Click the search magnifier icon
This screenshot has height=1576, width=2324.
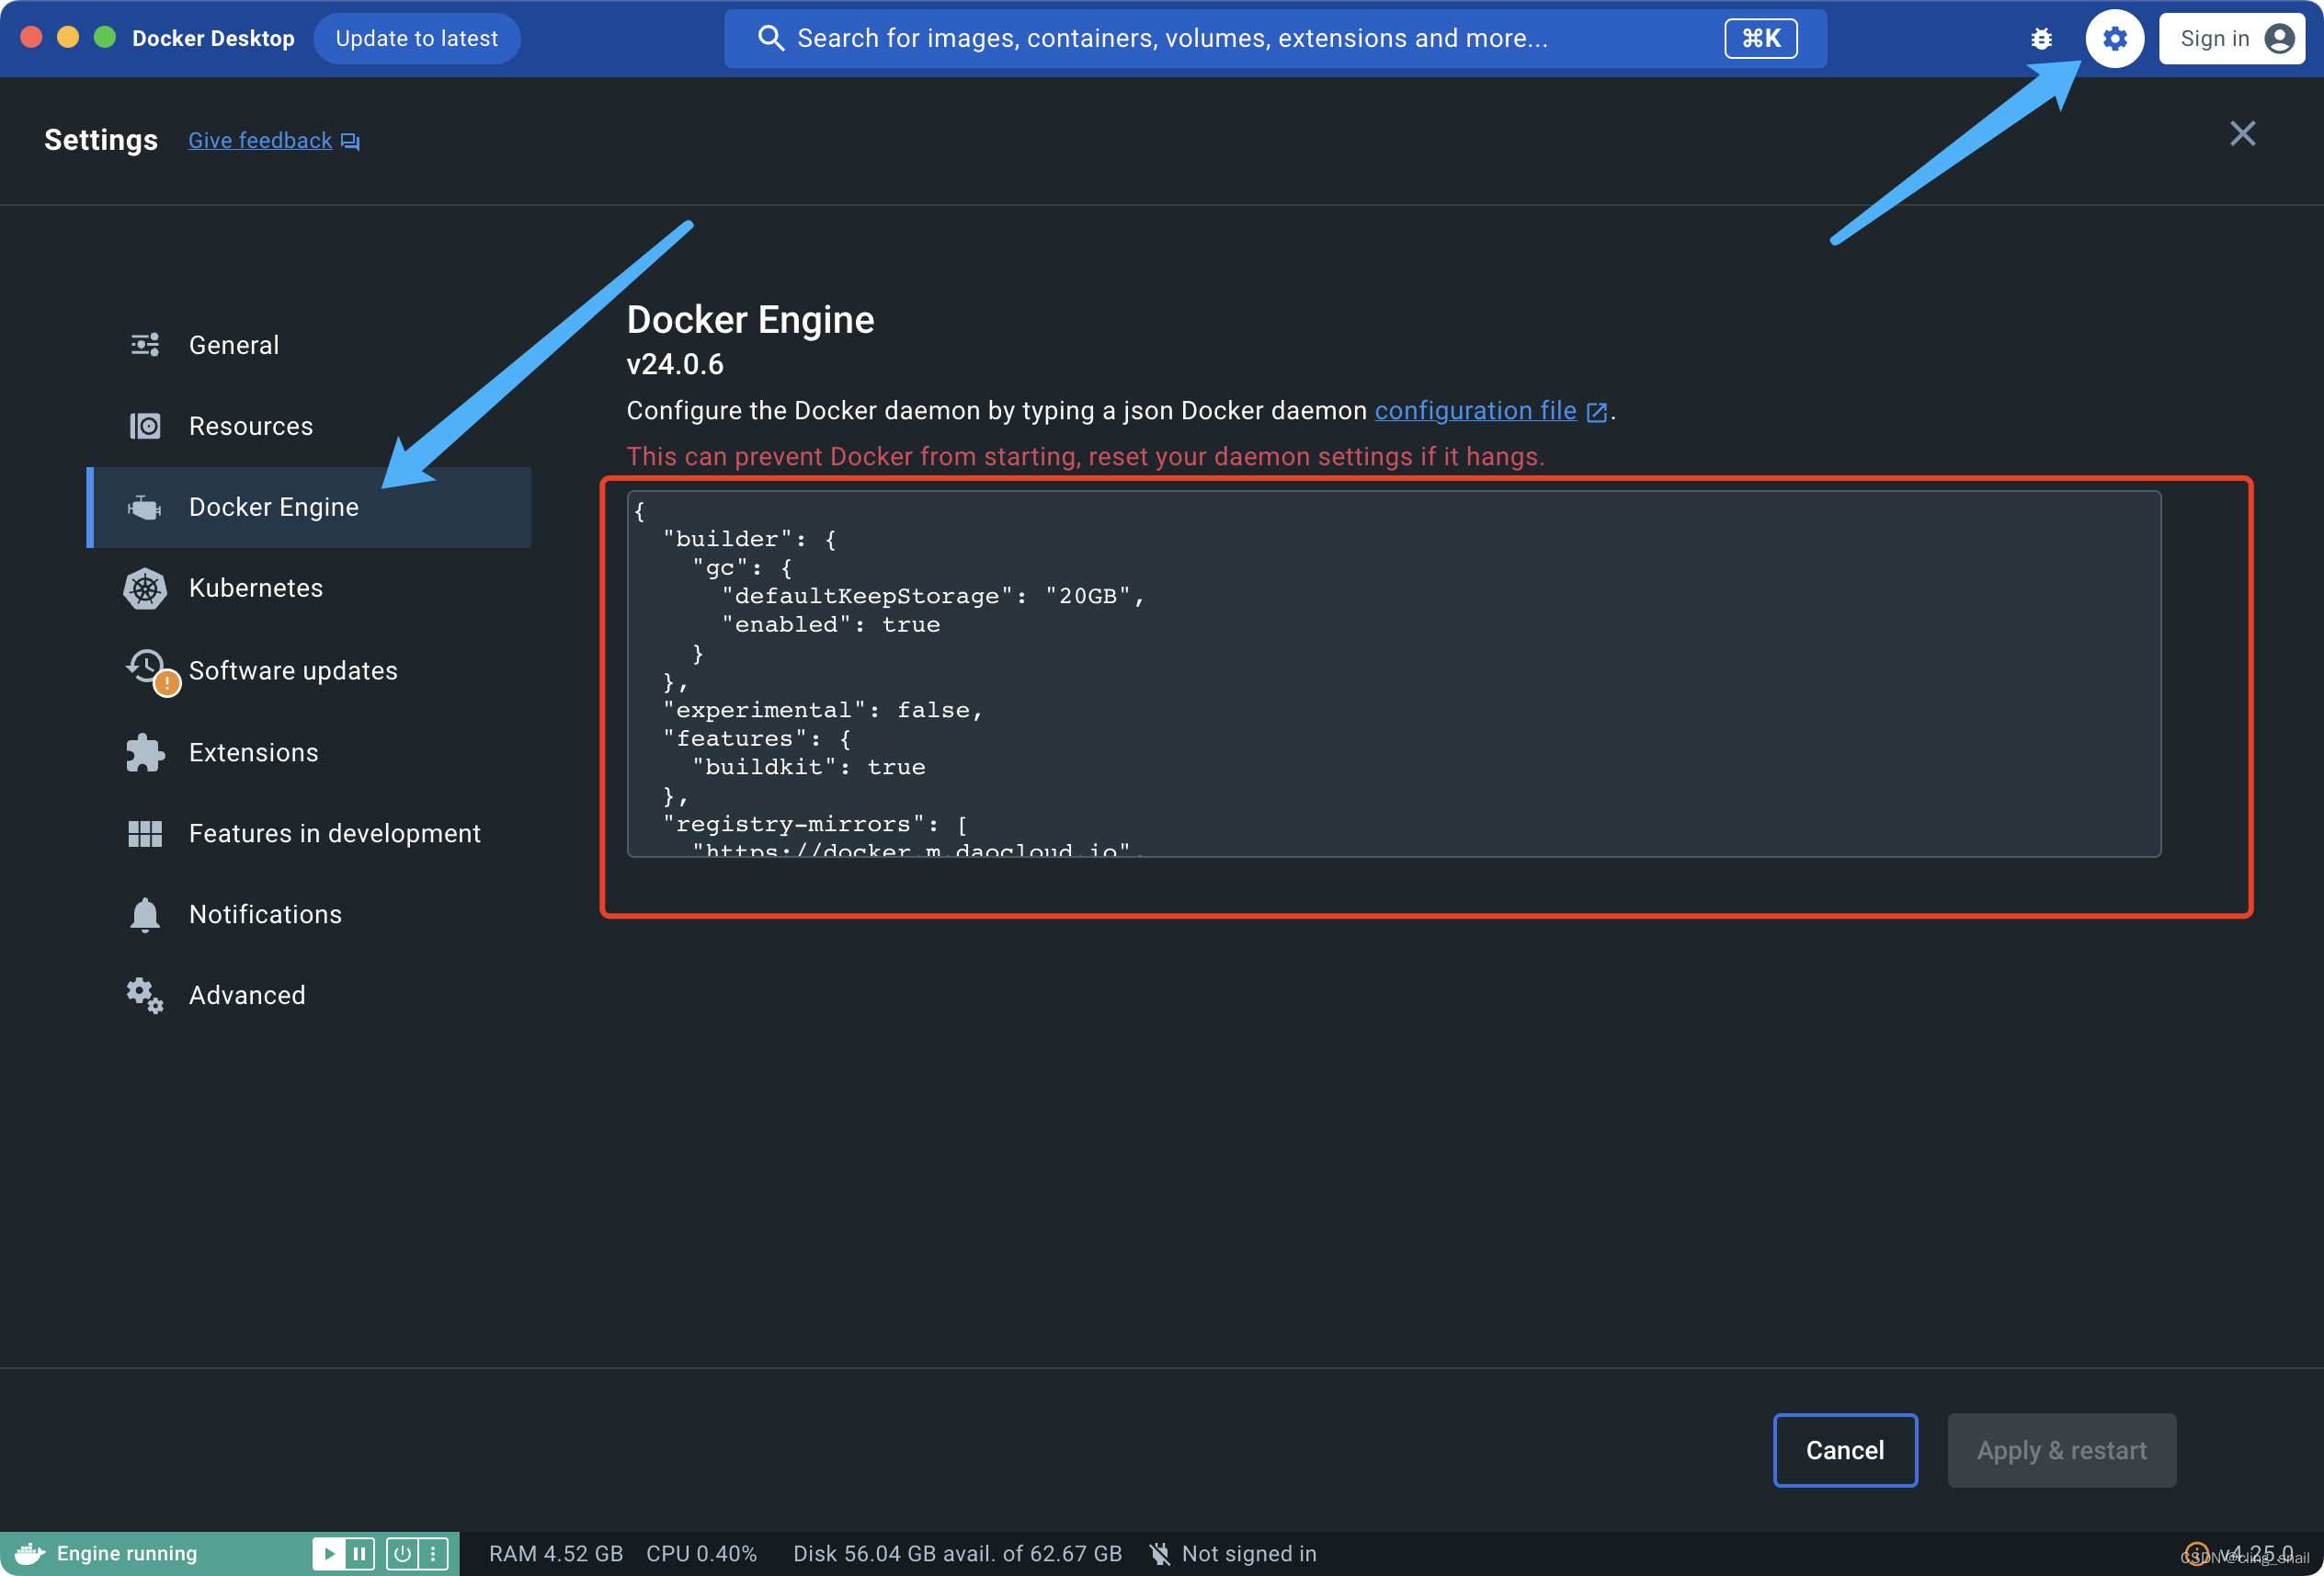[770, 38]
